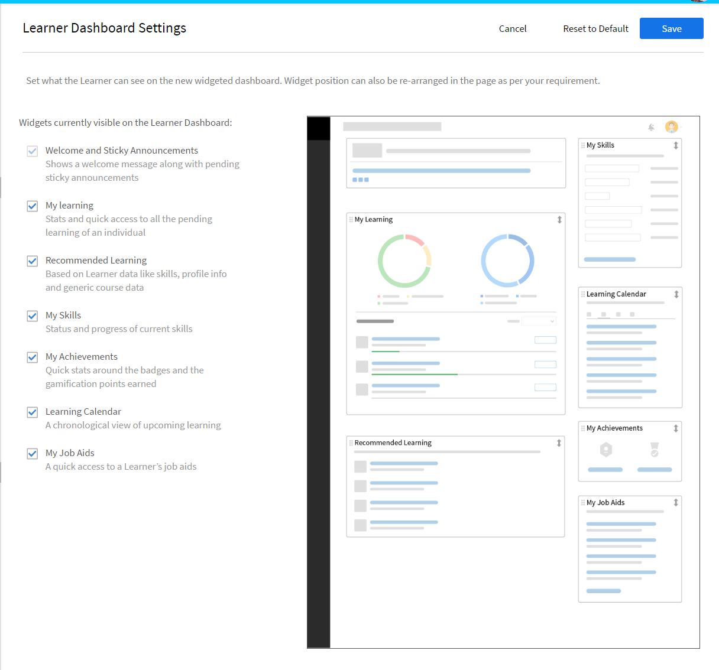719x670 pixels.
Task: Click the Save button
Action: click(x=671, y=28)
